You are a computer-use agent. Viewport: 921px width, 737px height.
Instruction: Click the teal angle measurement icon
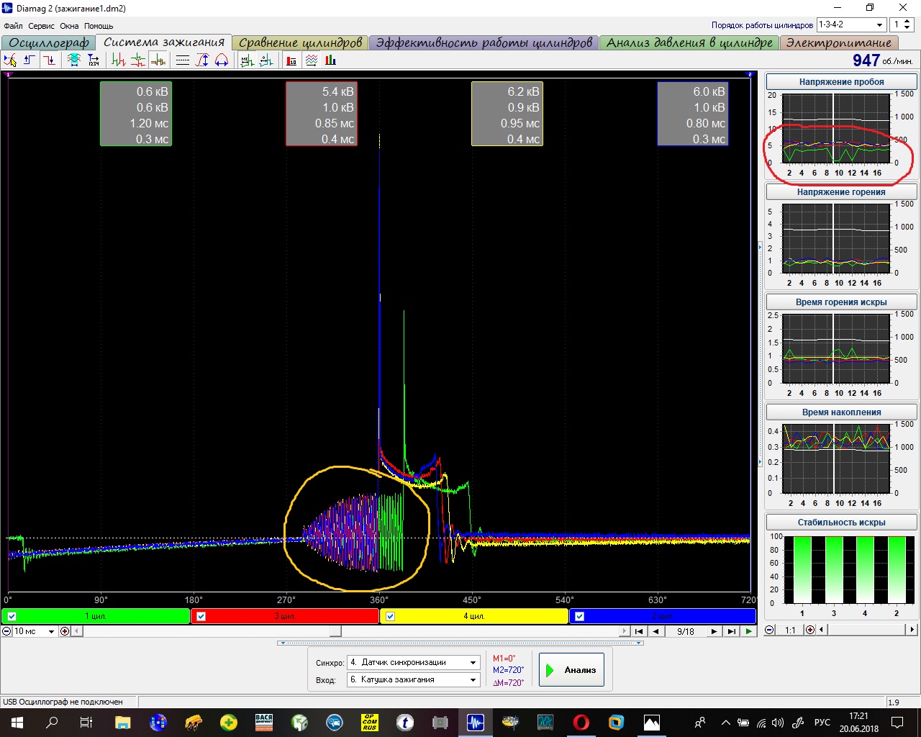[x=266, y=60]
